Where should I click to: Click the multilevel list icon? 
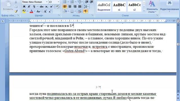coord(79,2)
